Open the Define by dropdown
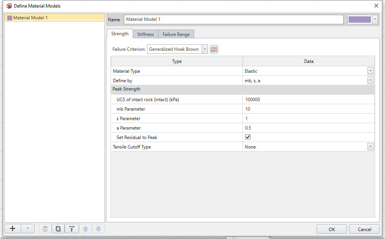The width and height of the screenshot is (385, 239). [370, 81]
